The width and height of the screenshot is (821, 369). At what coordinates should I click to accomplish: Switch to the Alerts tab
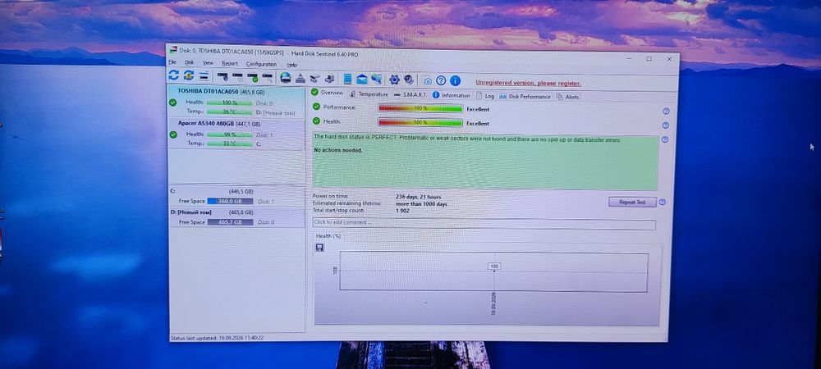pyautogui.click(x=567, y=98)
